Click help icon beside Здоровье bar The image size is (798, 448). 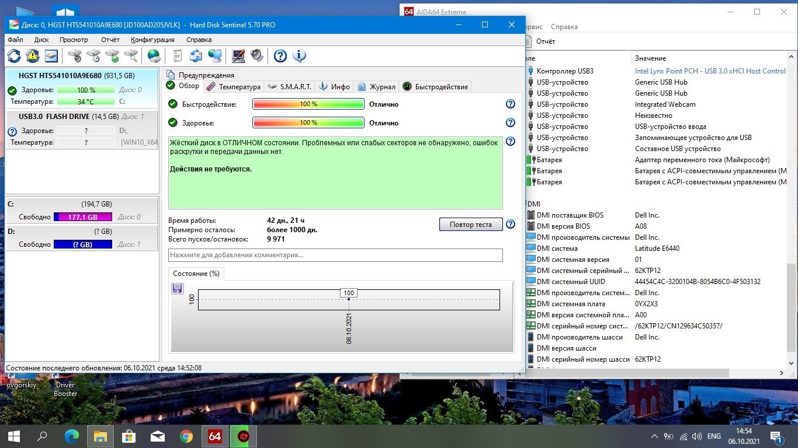pyautogui.click(x=511, y=123)
